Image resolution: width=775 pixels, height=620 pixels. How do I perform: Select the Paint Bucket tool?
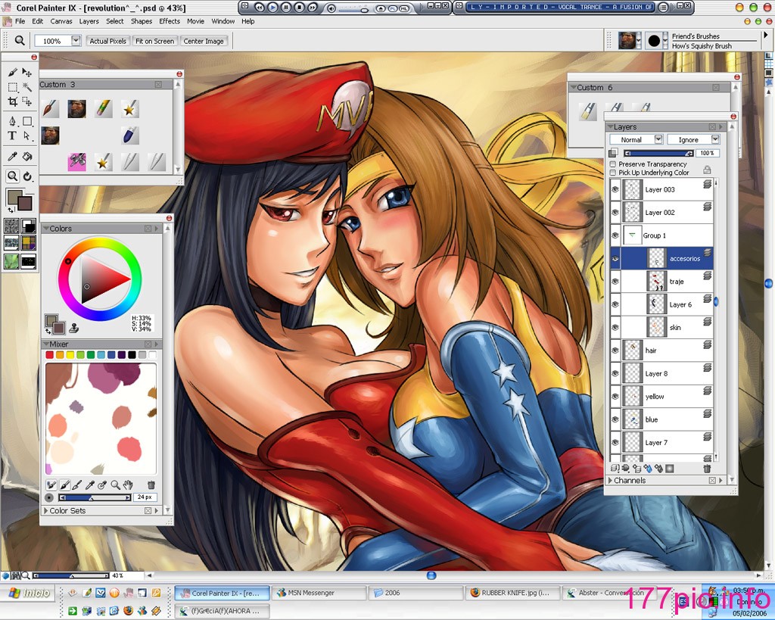[x=27, y=157]
